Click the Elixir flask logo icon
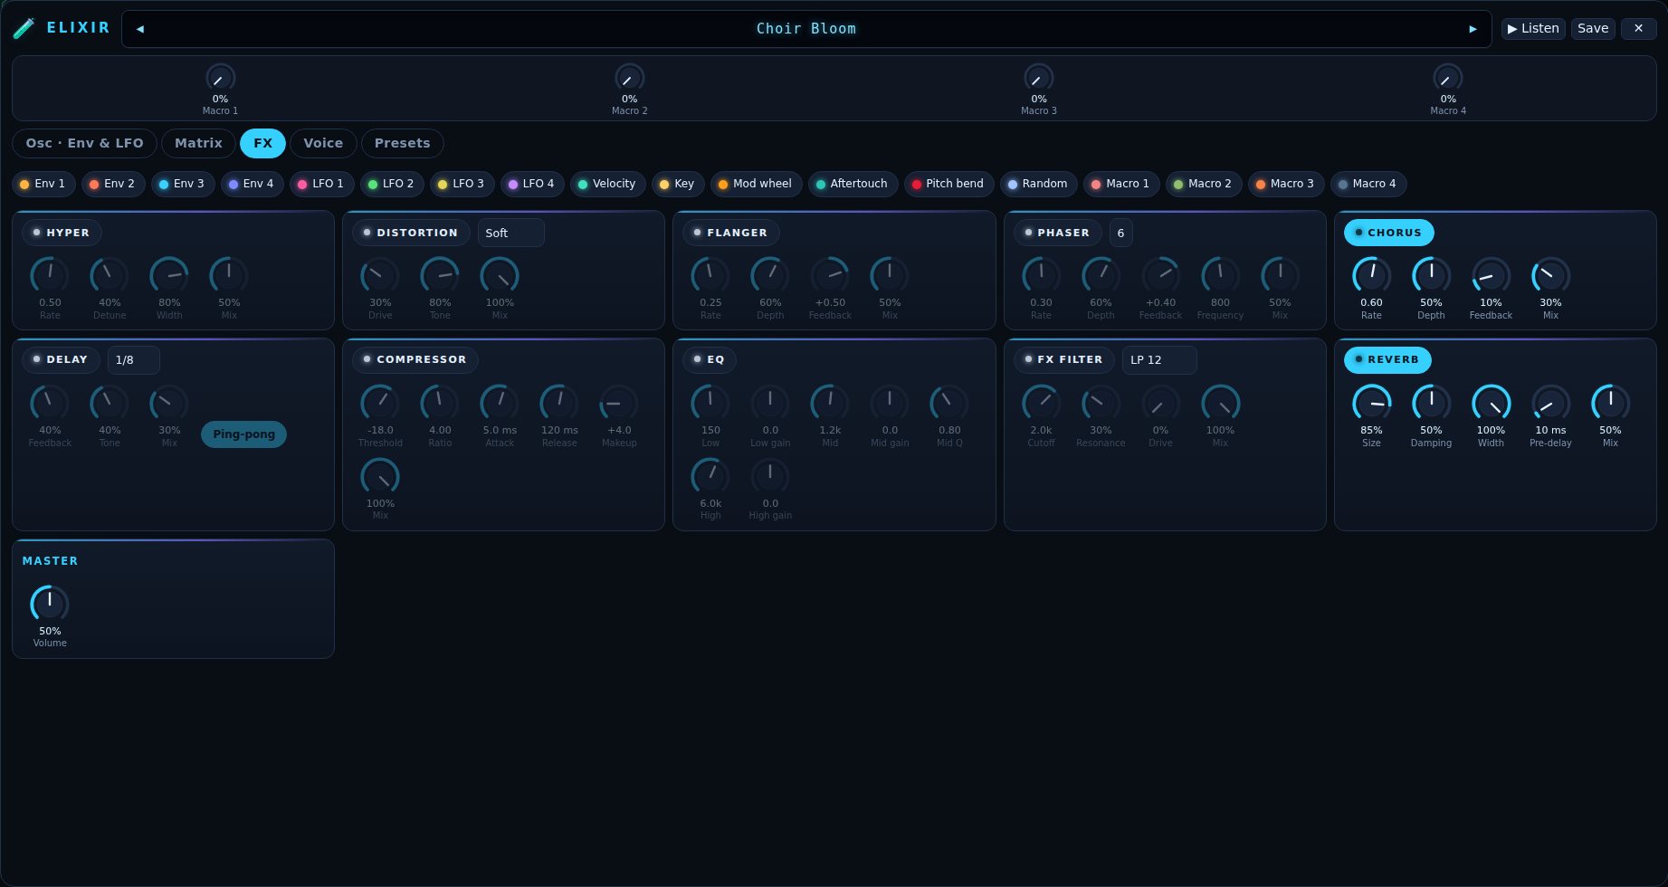Image resolution: width=1668 pixels, height=887 pixels. click(x=24, y=28)
